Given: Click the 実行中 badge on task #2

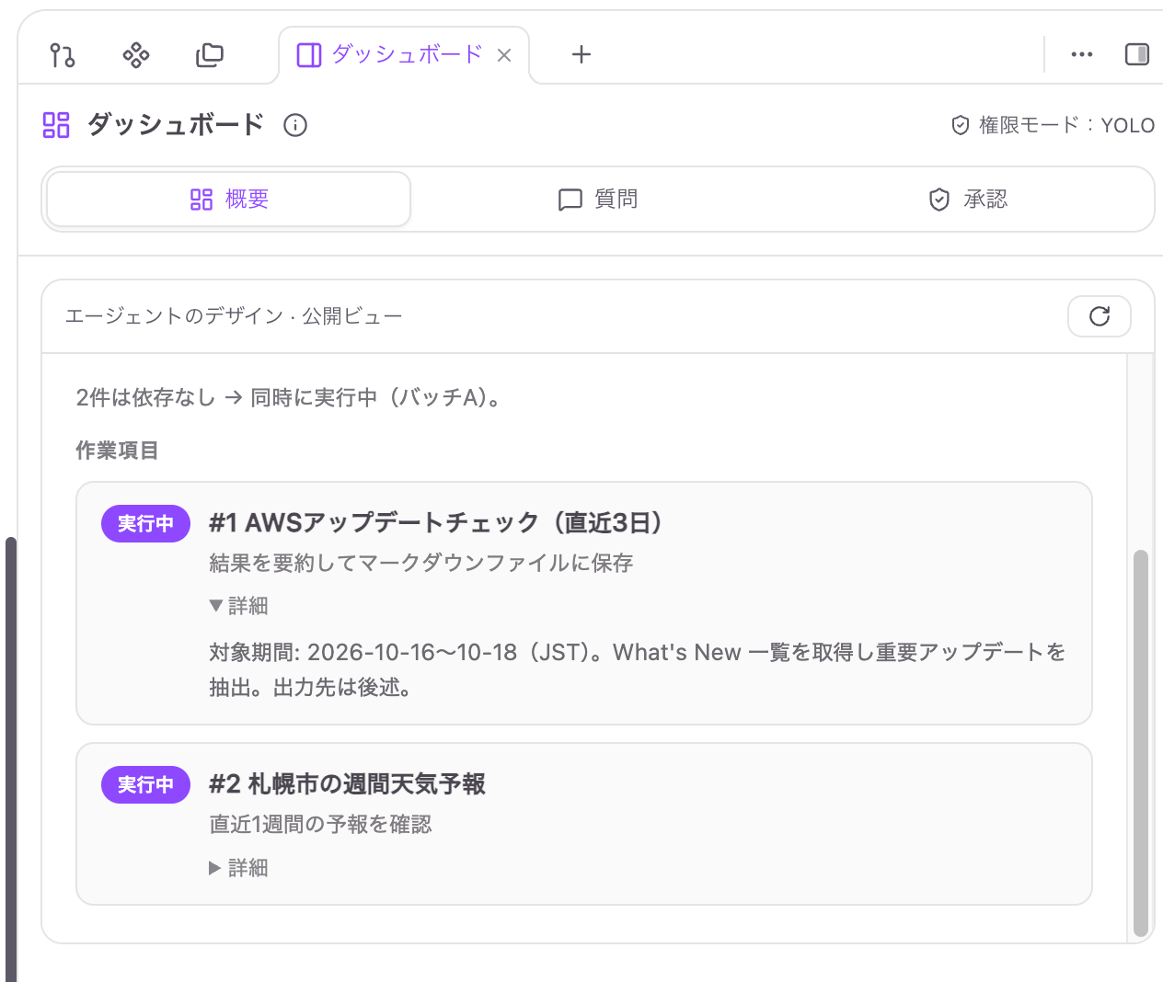Looking at the screenshot, I should (x=145, y=784).
